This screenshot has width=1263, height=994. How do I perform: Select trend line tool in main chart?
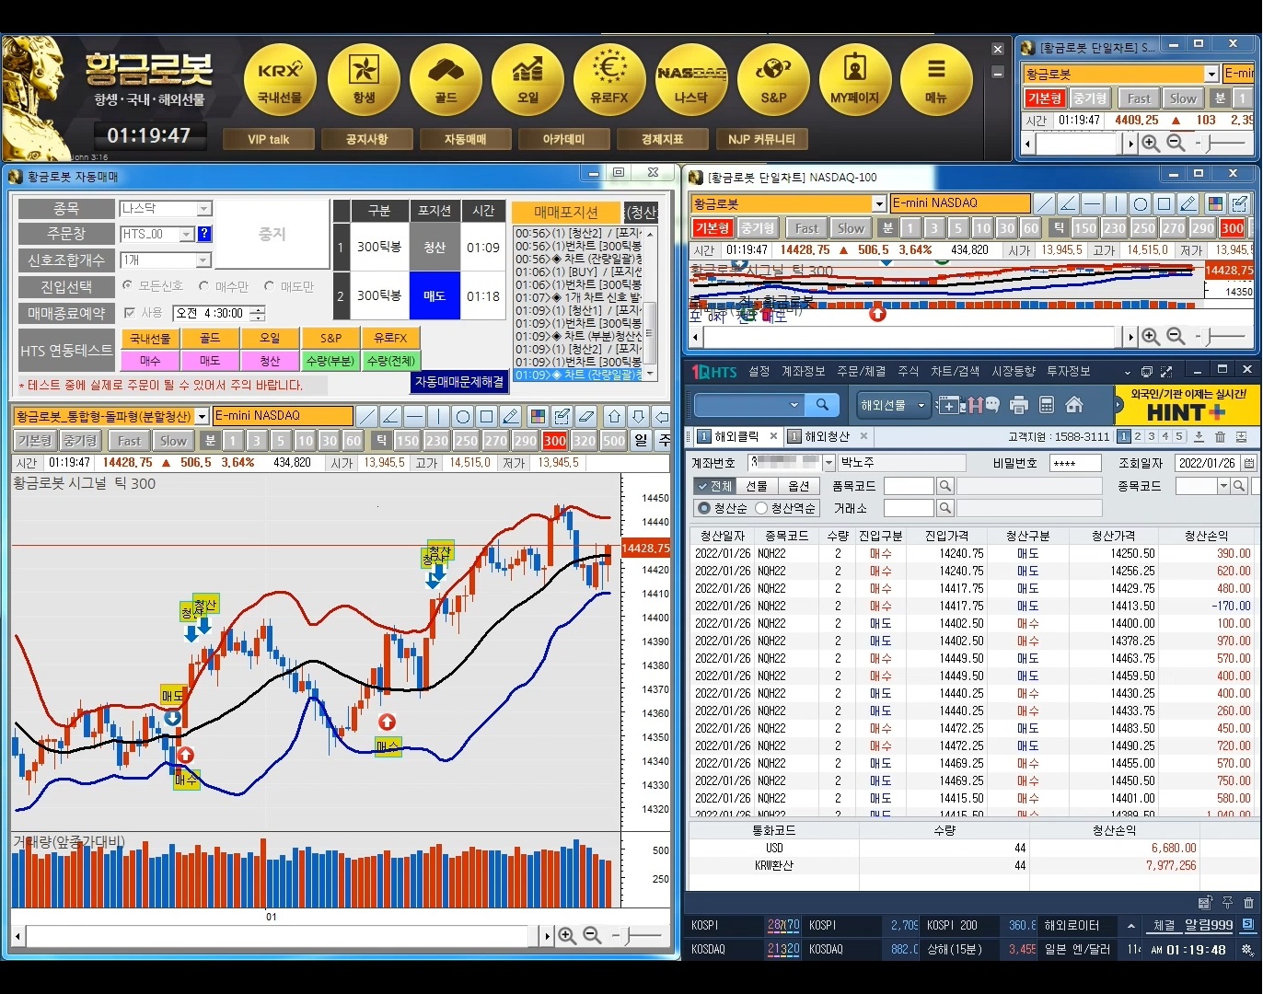click(x=366, y=416)
